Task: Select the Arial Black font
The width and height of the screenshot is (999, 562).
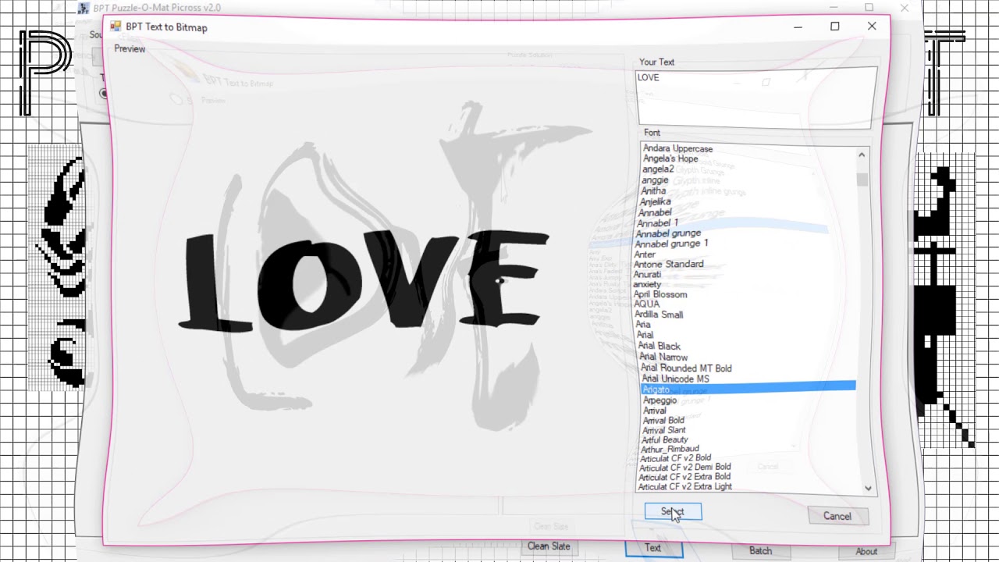Action: point(659,346)
